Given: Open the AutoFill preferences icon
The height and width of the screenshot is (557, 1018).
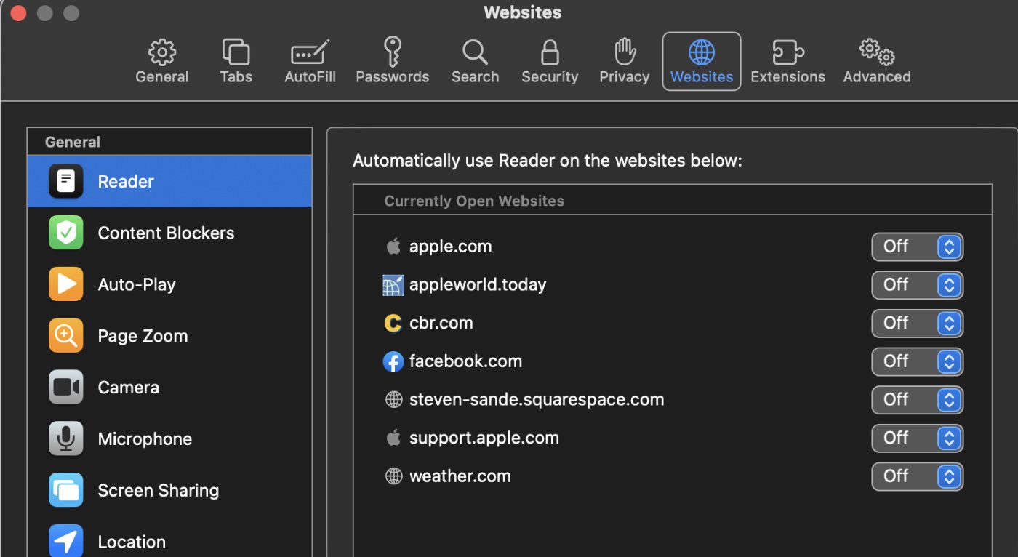Looking at the screenshot, I should pyautogui.click(x=310, y=52).
